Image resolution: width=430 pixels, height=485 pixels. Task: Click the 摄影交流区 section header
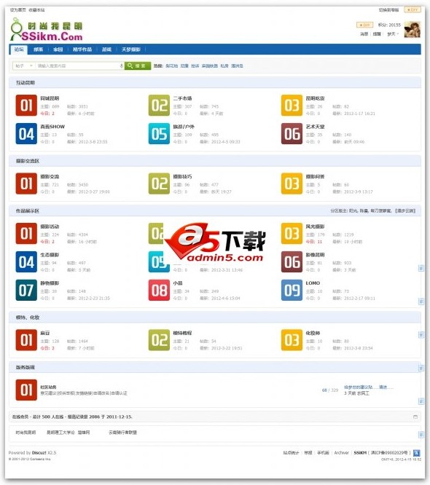tap(28, 161)
